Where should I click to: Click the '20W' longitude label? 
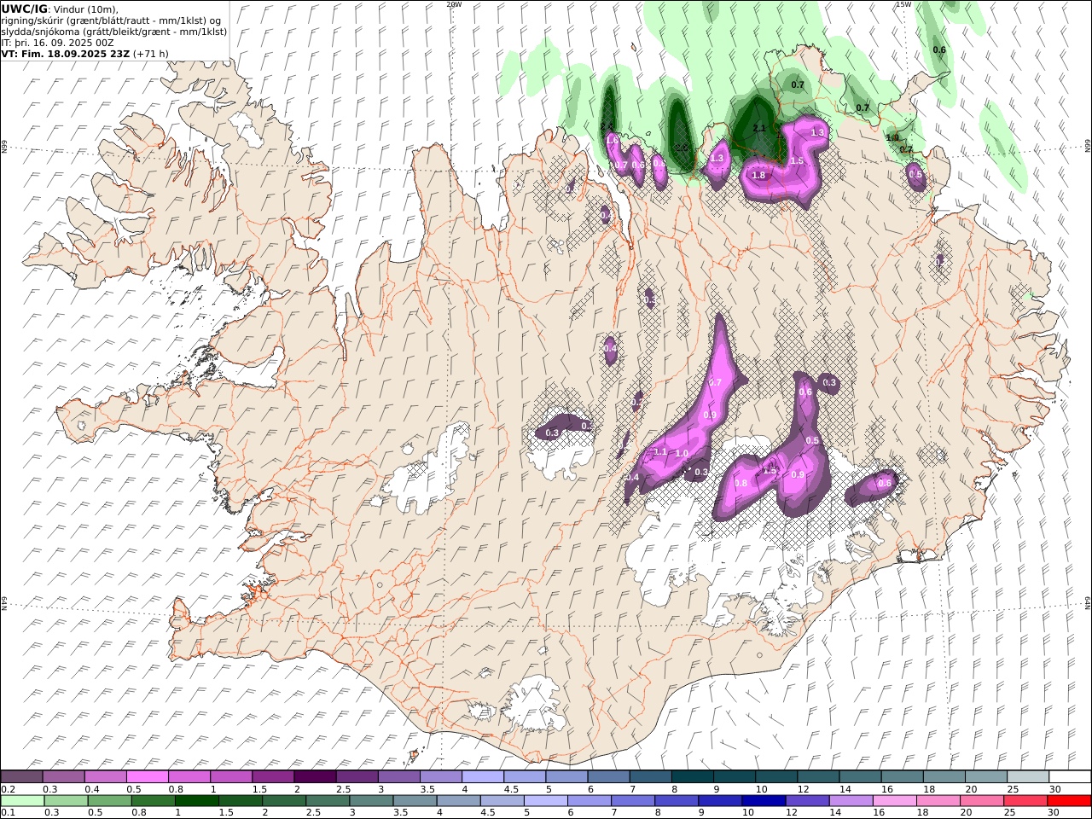(x=454, y=4)
